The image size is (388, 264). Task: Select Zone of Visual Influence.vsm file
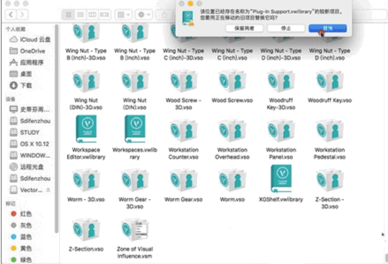coord(135,239)
